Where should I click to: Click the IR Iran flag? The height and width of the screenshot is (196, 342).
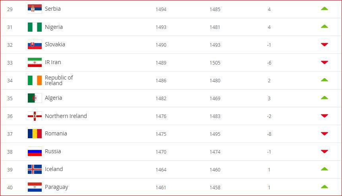point(35,63)
